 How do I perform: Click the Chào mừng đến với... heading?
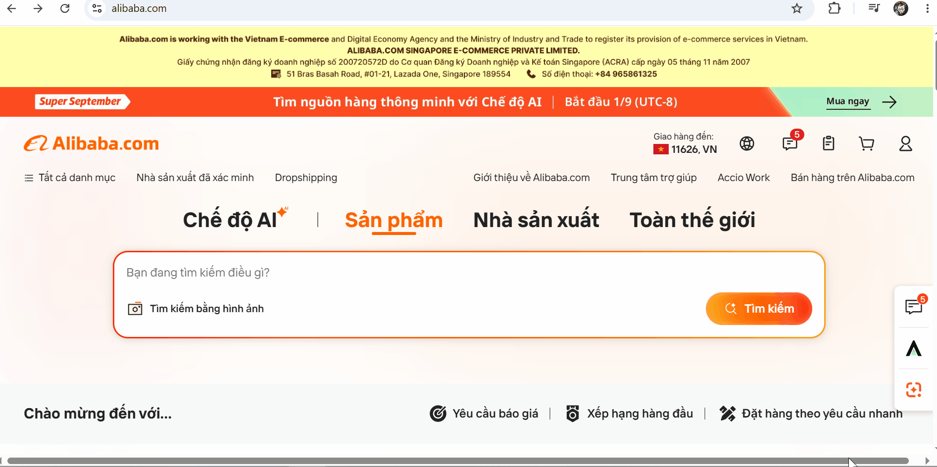click(x=98, y=414)
